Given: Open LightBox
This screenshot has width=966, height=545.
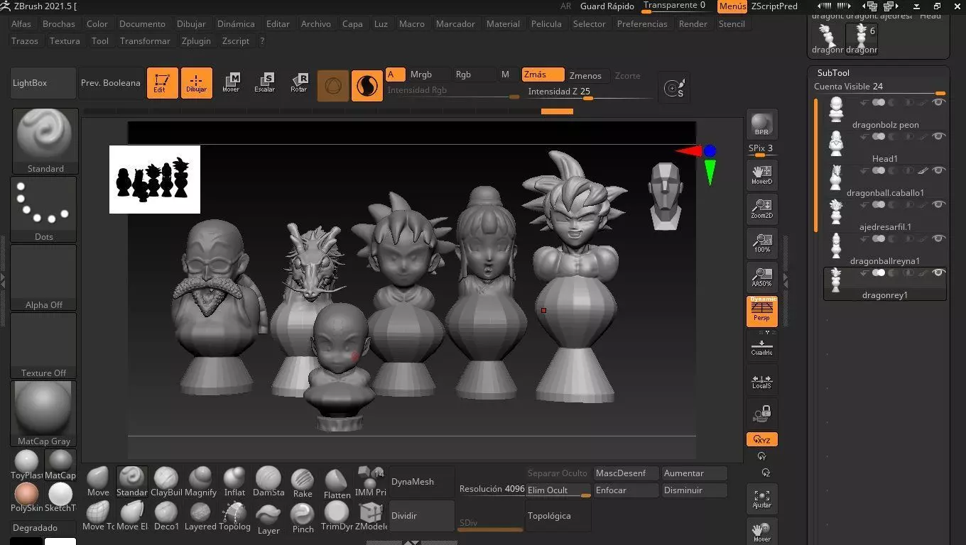Looking at the screenshot, I should [x=43, y=83].
